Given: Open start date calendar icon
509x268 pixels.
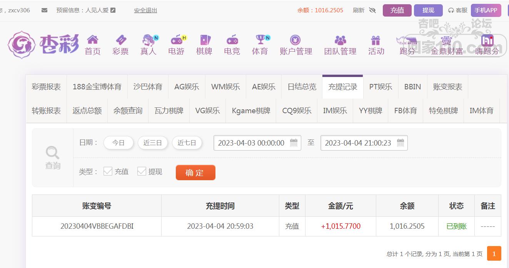Looking at the screenshot, I should [294, 143].
